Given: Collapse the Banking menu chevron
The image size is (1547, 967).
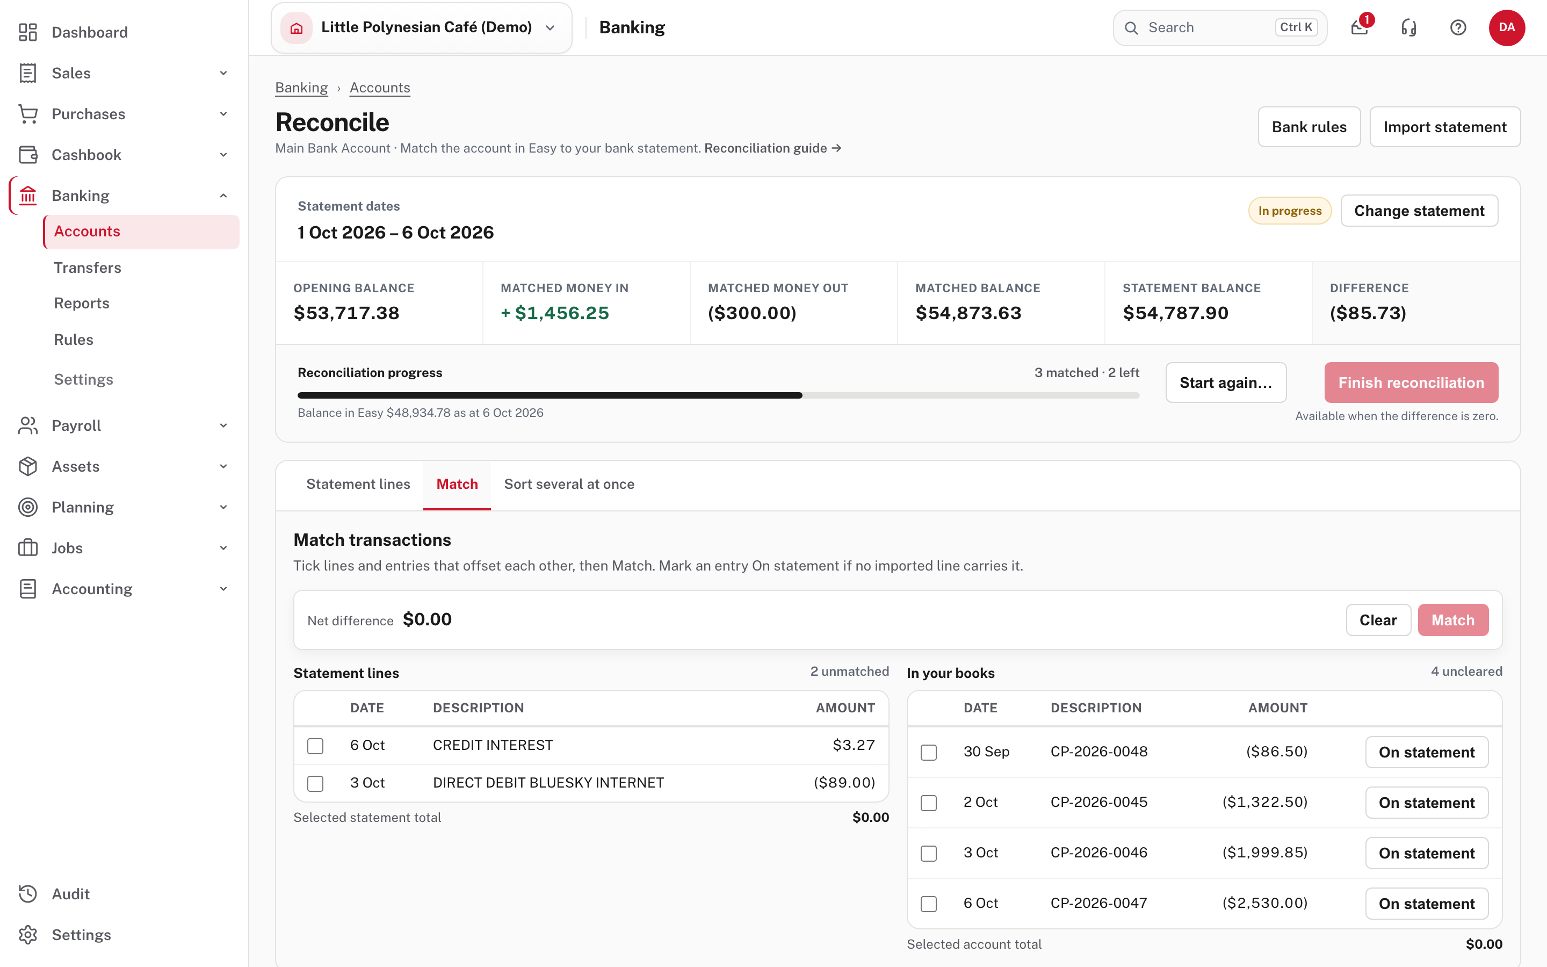Looking at the screenshot, I should coord(223,196).
